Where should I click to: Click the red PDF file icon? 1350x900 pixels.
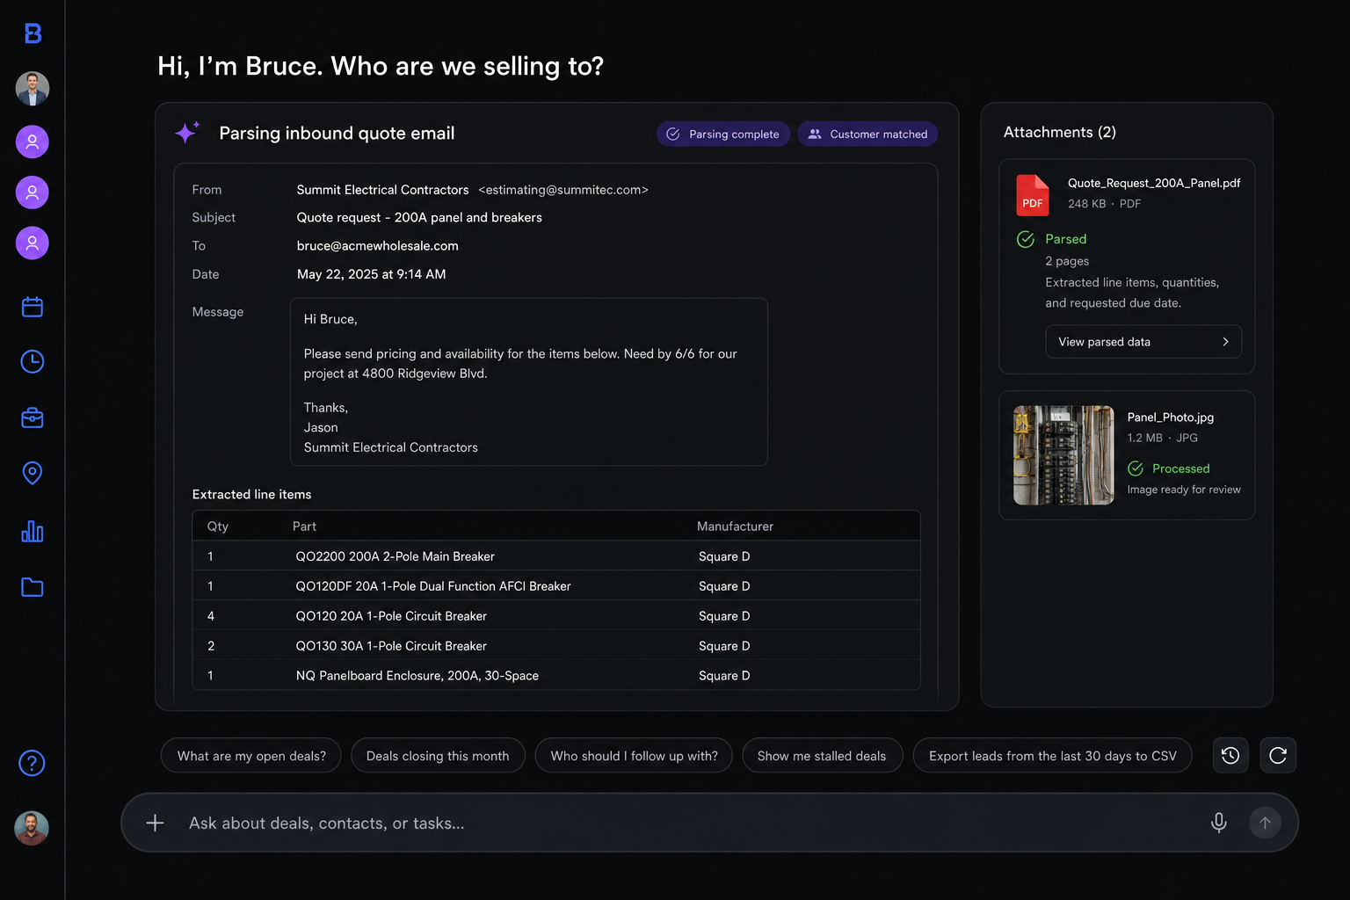(x=1033, y=195)
